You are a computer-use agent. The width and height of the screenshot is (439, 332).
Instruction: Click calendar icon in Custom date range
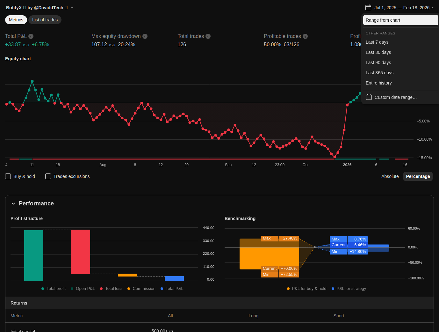point(369,97)
